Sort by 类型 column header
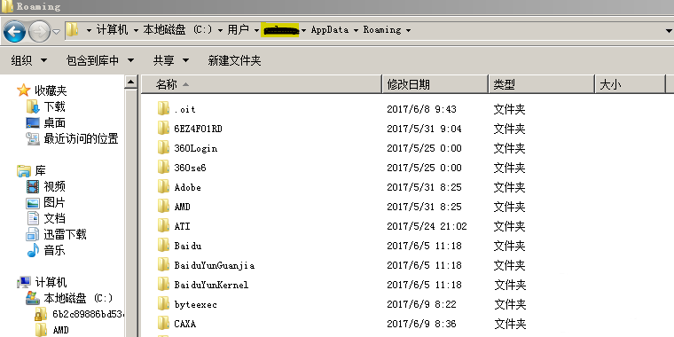 tap(542, 84)
